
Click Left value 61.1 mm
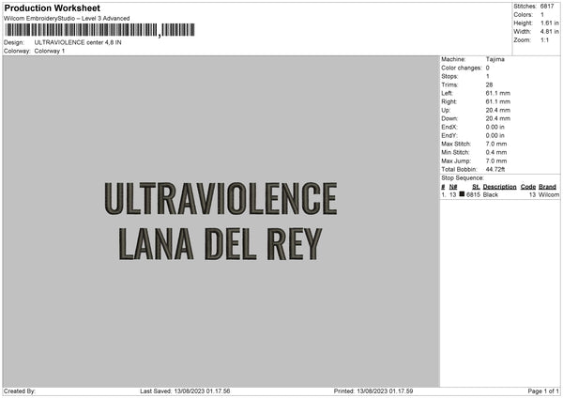pos(498,93)
